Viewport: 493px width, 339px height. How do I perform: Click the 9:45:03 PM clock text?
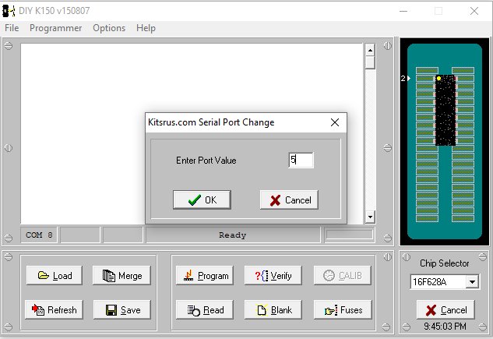[x=445, y=327]
